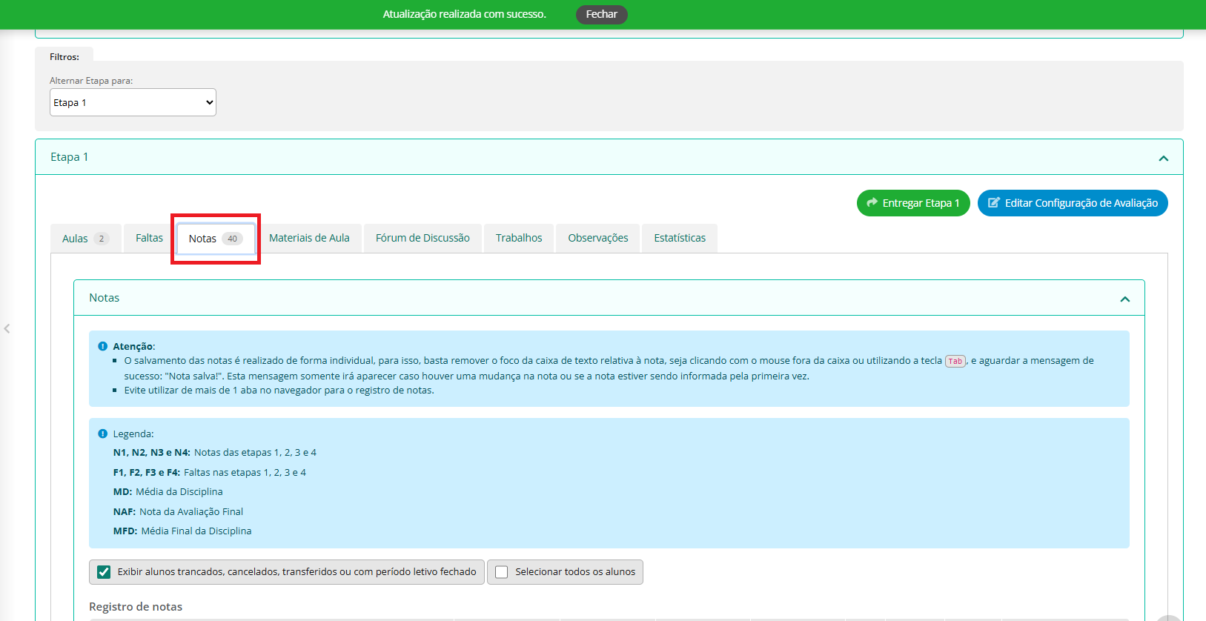The width and height of the screenshot is (1206, 621).
Task: Open the Materiais de Aula tab
Action: click(309, 238)
